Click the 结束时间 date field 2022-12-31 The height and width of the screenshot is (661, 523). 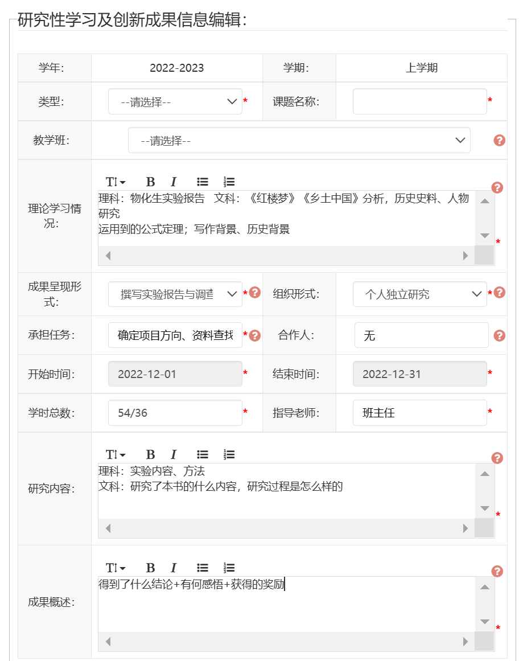[x=420, y=374]
